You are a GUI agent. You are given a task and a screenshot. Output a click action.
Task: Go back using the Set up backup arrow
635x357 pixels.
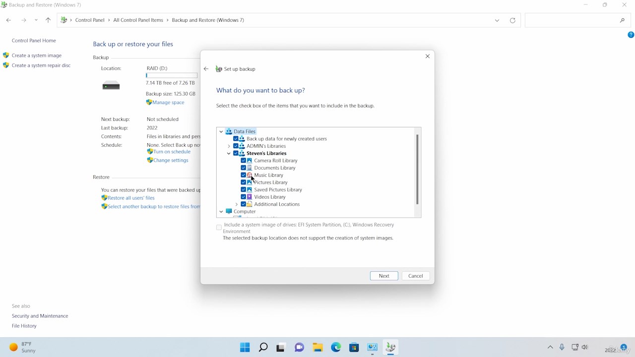(206, 69)
